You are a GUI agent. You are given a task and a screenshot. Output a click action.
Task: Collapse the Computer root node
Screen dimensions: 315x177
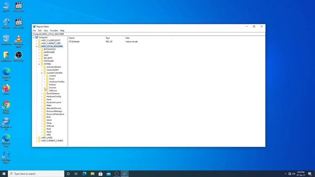[34, 37]
